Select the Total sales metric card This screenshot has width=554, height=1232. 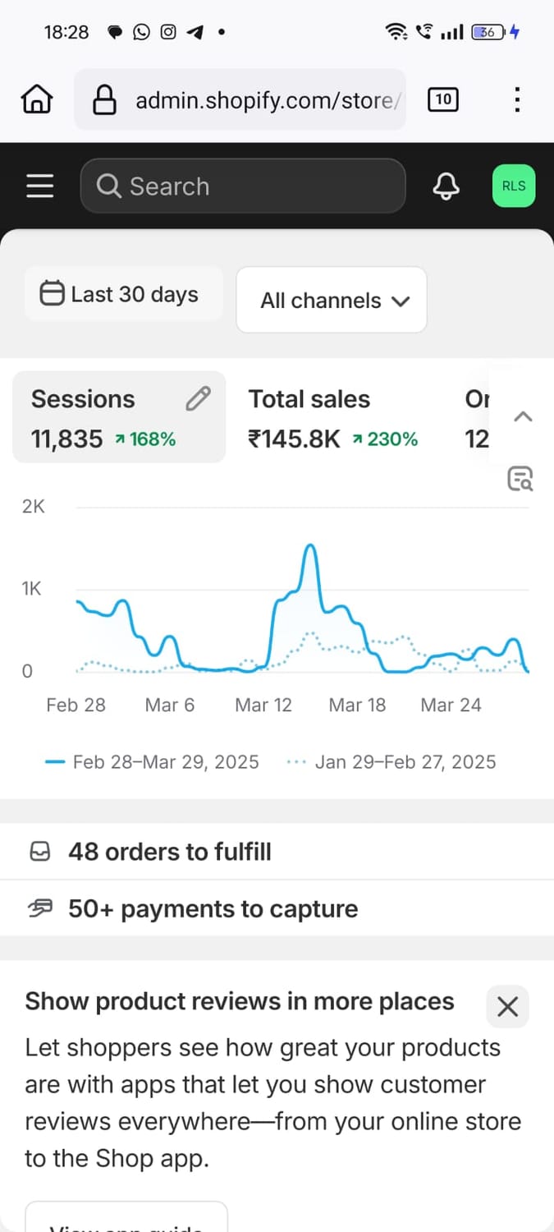[x=332, y=417]
